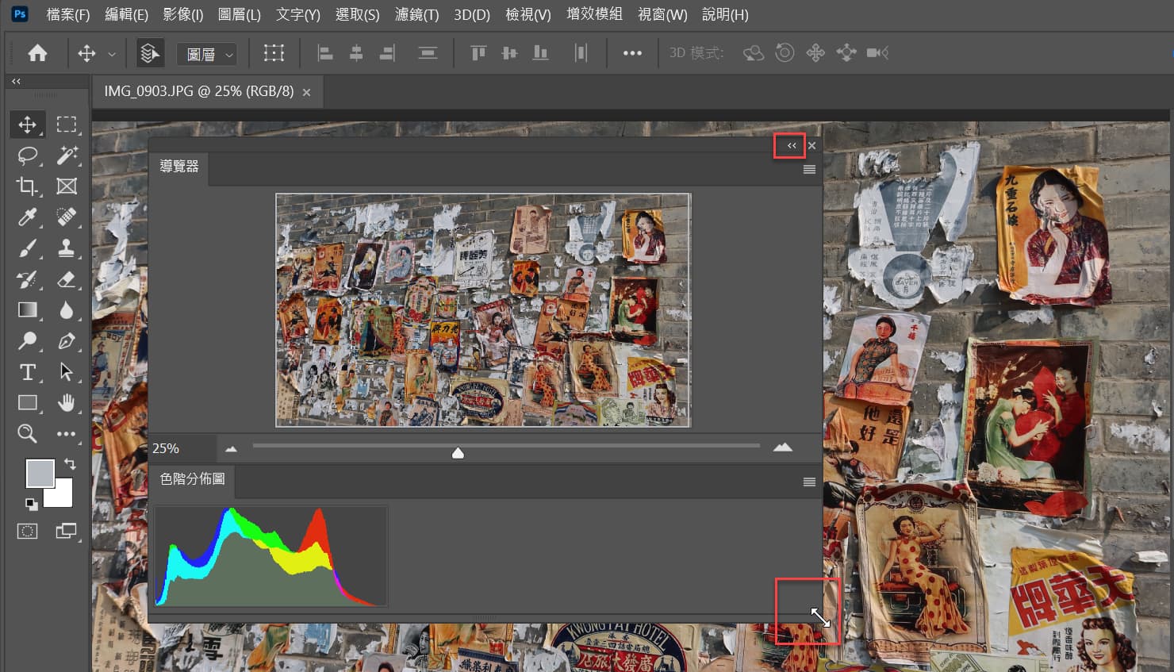Close the IMG_0903.JPG document tab
This screenshot has height=672, width=1174.
click(x=306, y=92)
